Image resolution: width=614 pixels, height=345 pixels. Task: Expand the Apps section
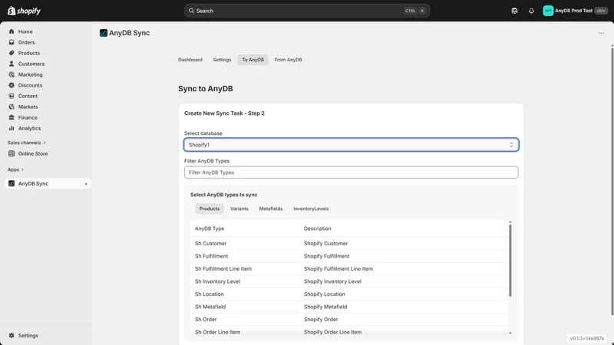[x=15, y=169]
